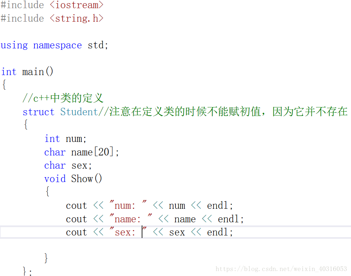Click 'using namespace std;' line

tap(54, 45)
